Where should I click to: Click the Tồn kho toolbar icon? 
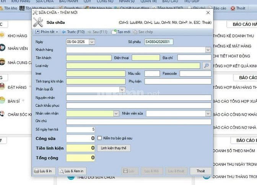pyautogui.click(x=2, y=8)
